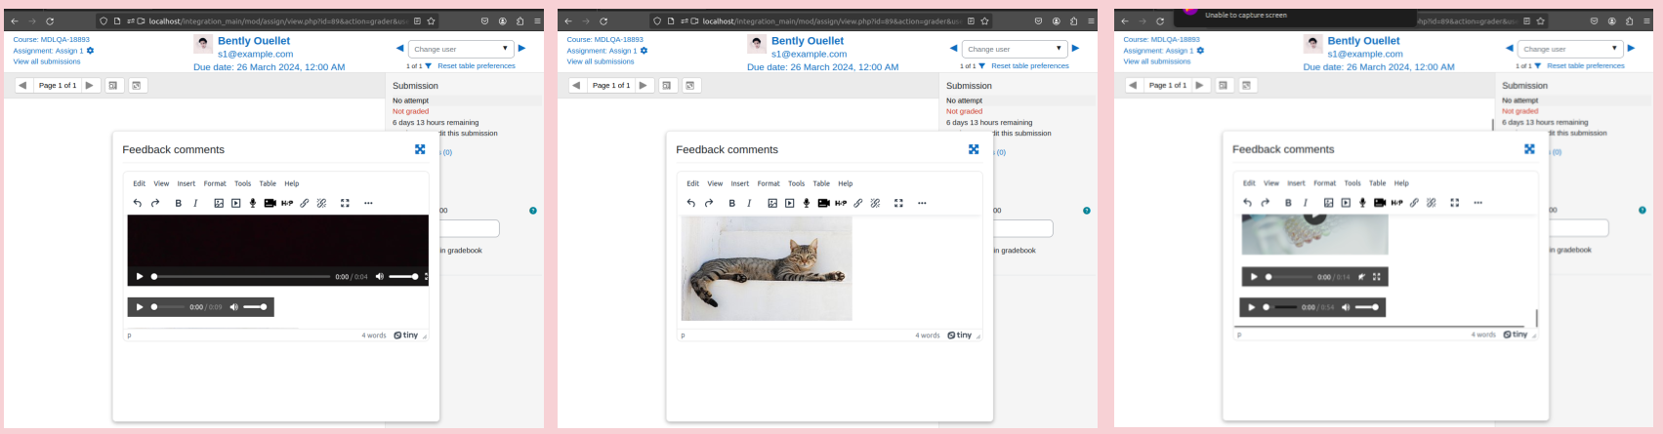Open Change user dropdown in left window
This screenshot has width=1663, height=434.
(x=461, y=49)
